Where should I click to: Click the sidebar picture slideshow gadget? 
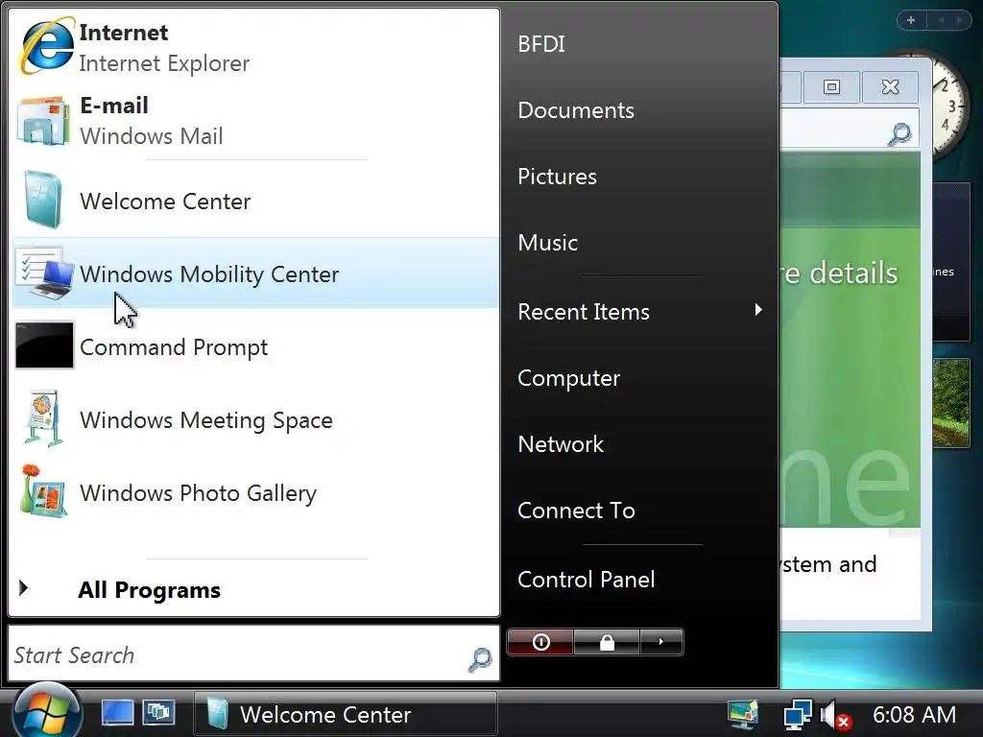(951, 402)
